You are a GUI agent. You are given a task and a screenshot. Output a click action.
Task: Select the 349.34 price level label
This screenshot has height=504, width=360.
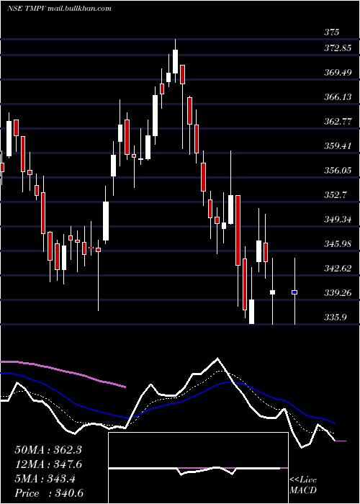coord(338,219)
